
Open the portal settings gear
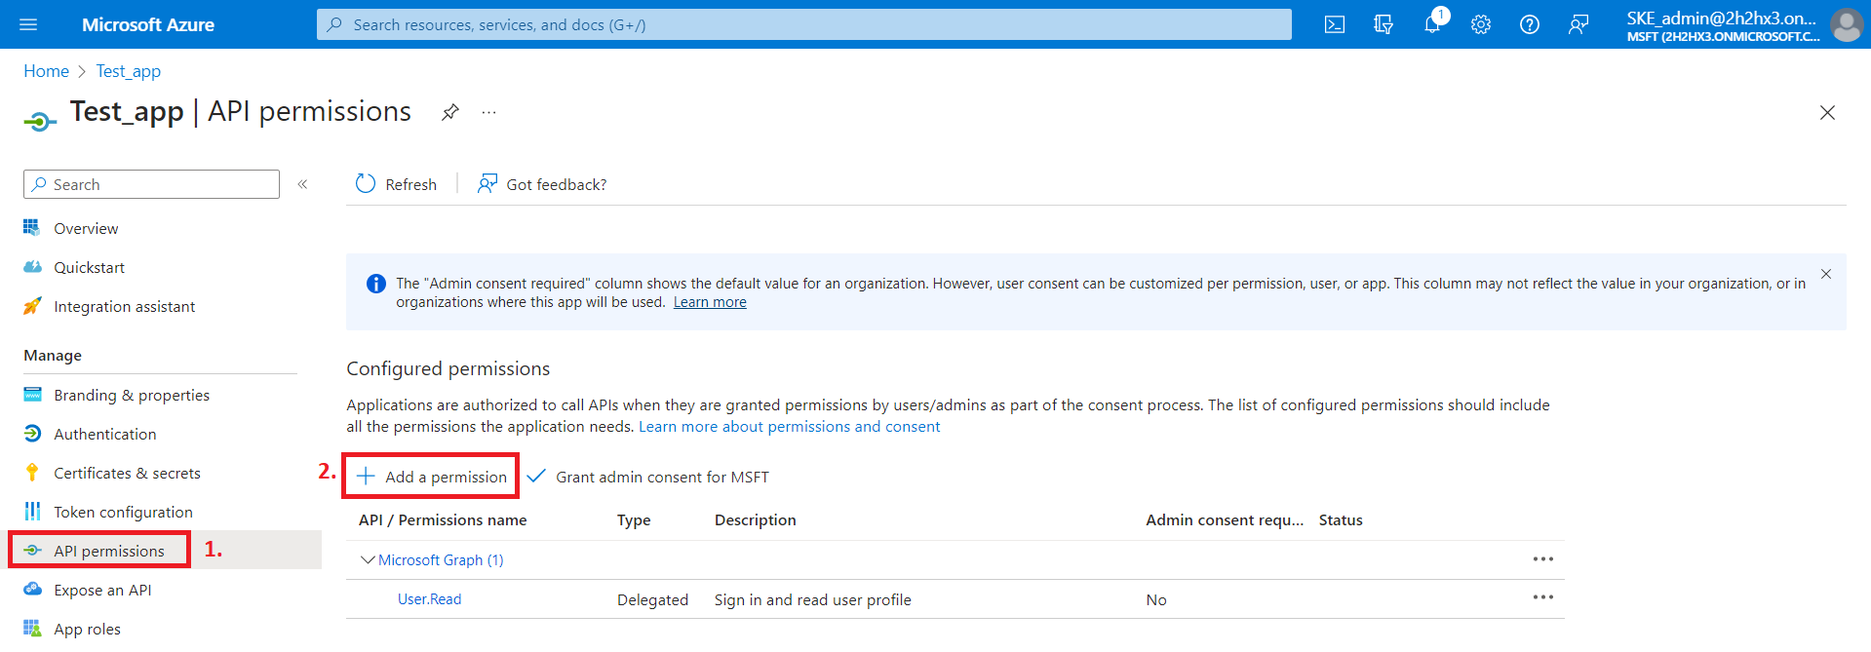tap(1481, 24)
